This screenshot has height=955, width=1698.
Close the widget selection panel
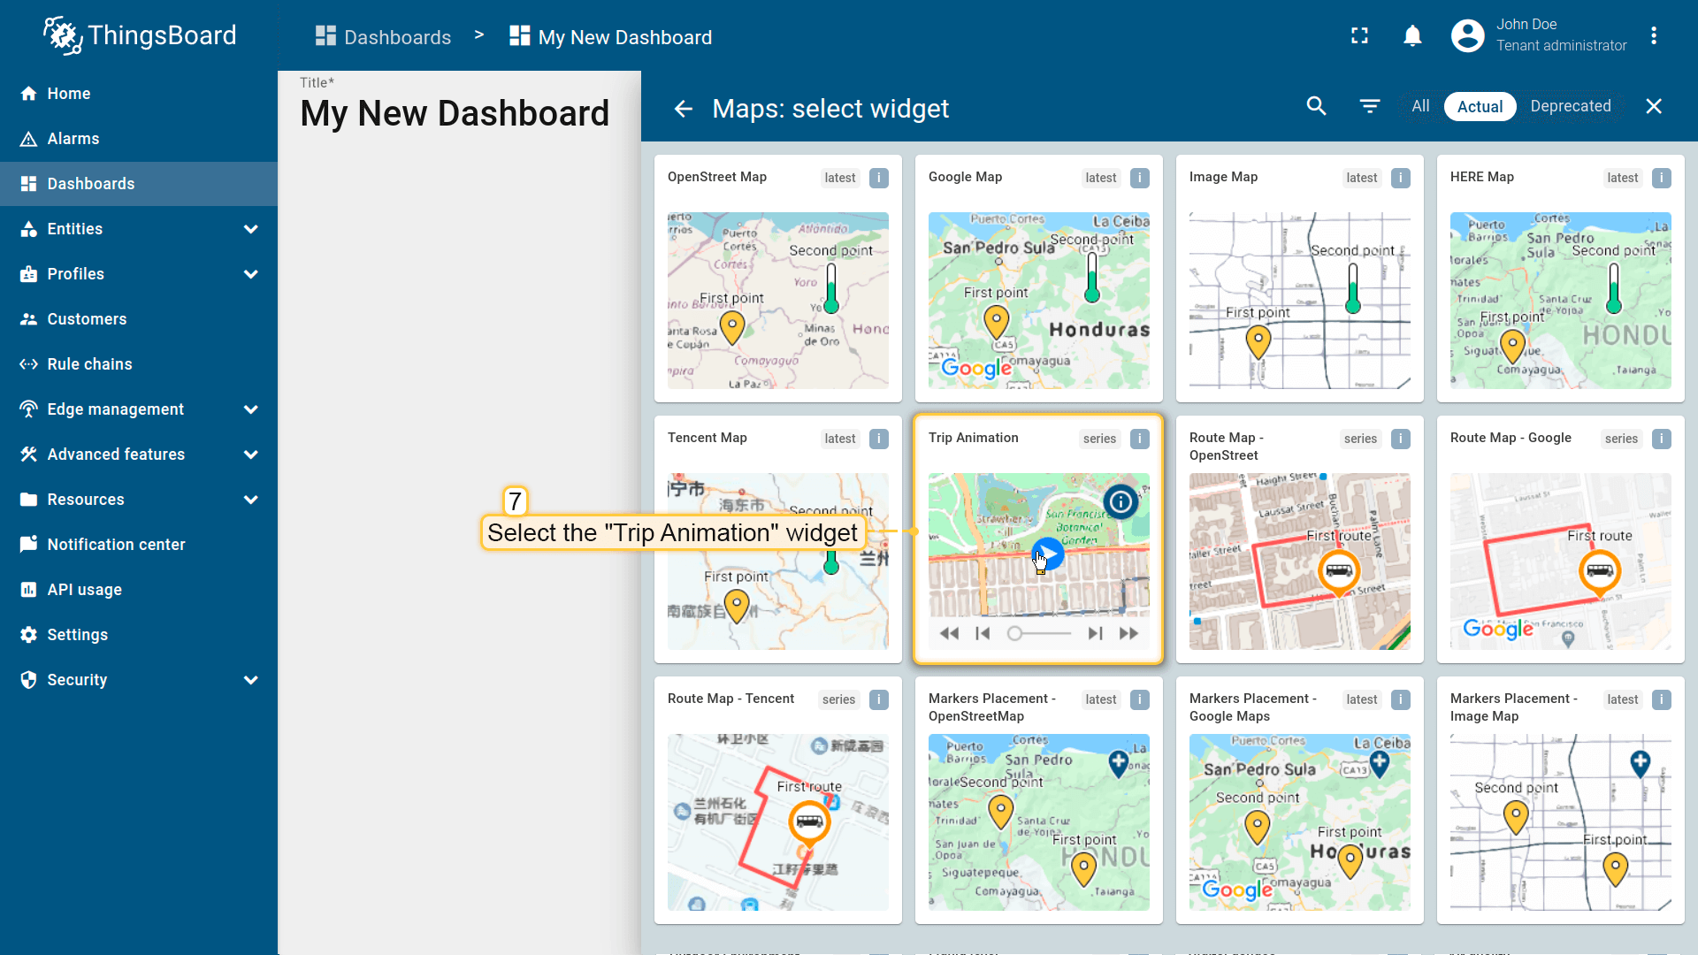(1654, 106)
